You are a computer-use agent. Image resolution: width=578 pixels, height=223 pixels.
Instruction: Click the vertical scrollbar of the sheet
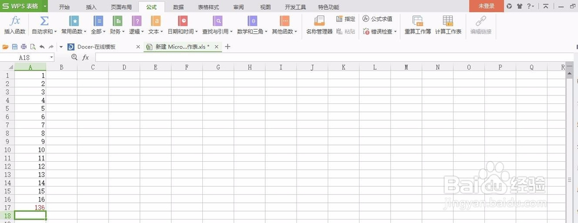570,147
